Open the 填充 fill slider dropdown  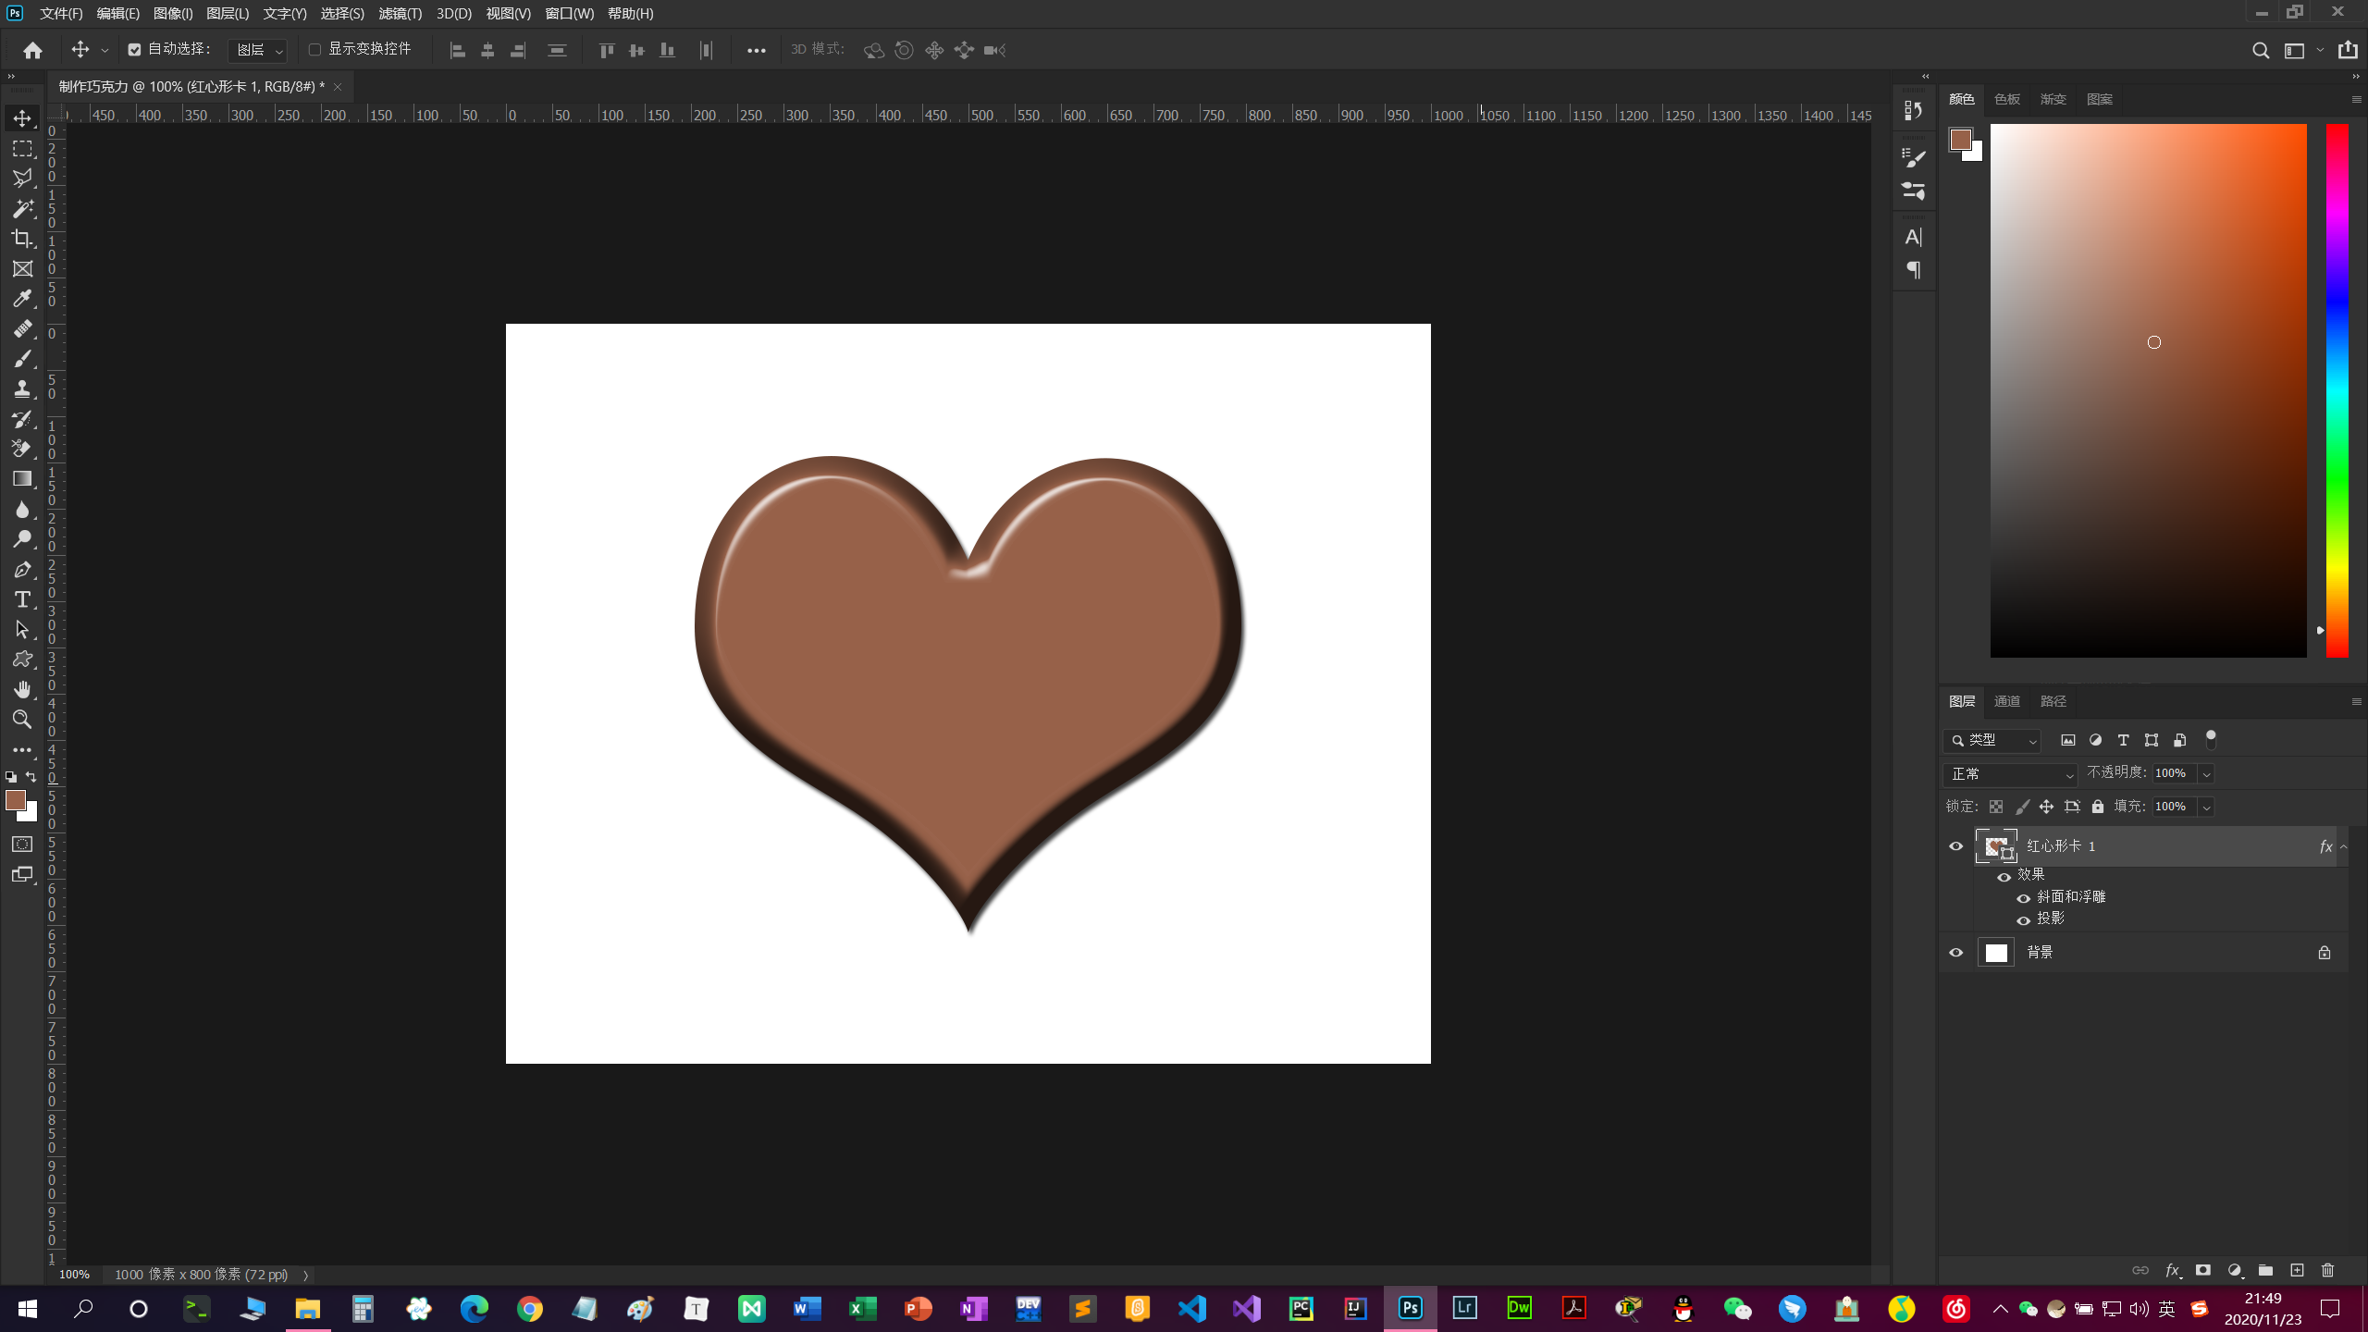[x=2206, y=808]
